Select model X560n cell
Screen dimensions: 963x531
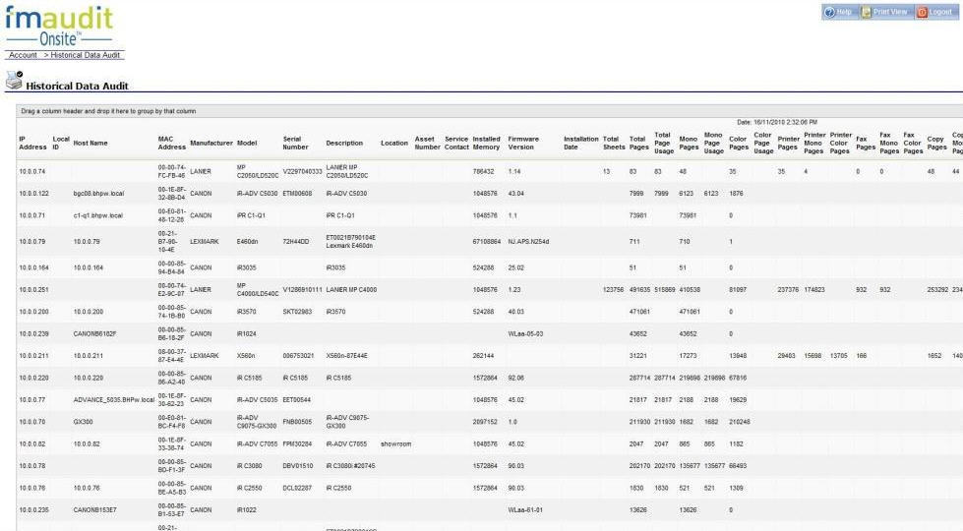[x=246, y=356]
